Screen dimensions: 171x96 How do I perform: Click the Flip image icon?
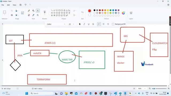tap(16, 15)
